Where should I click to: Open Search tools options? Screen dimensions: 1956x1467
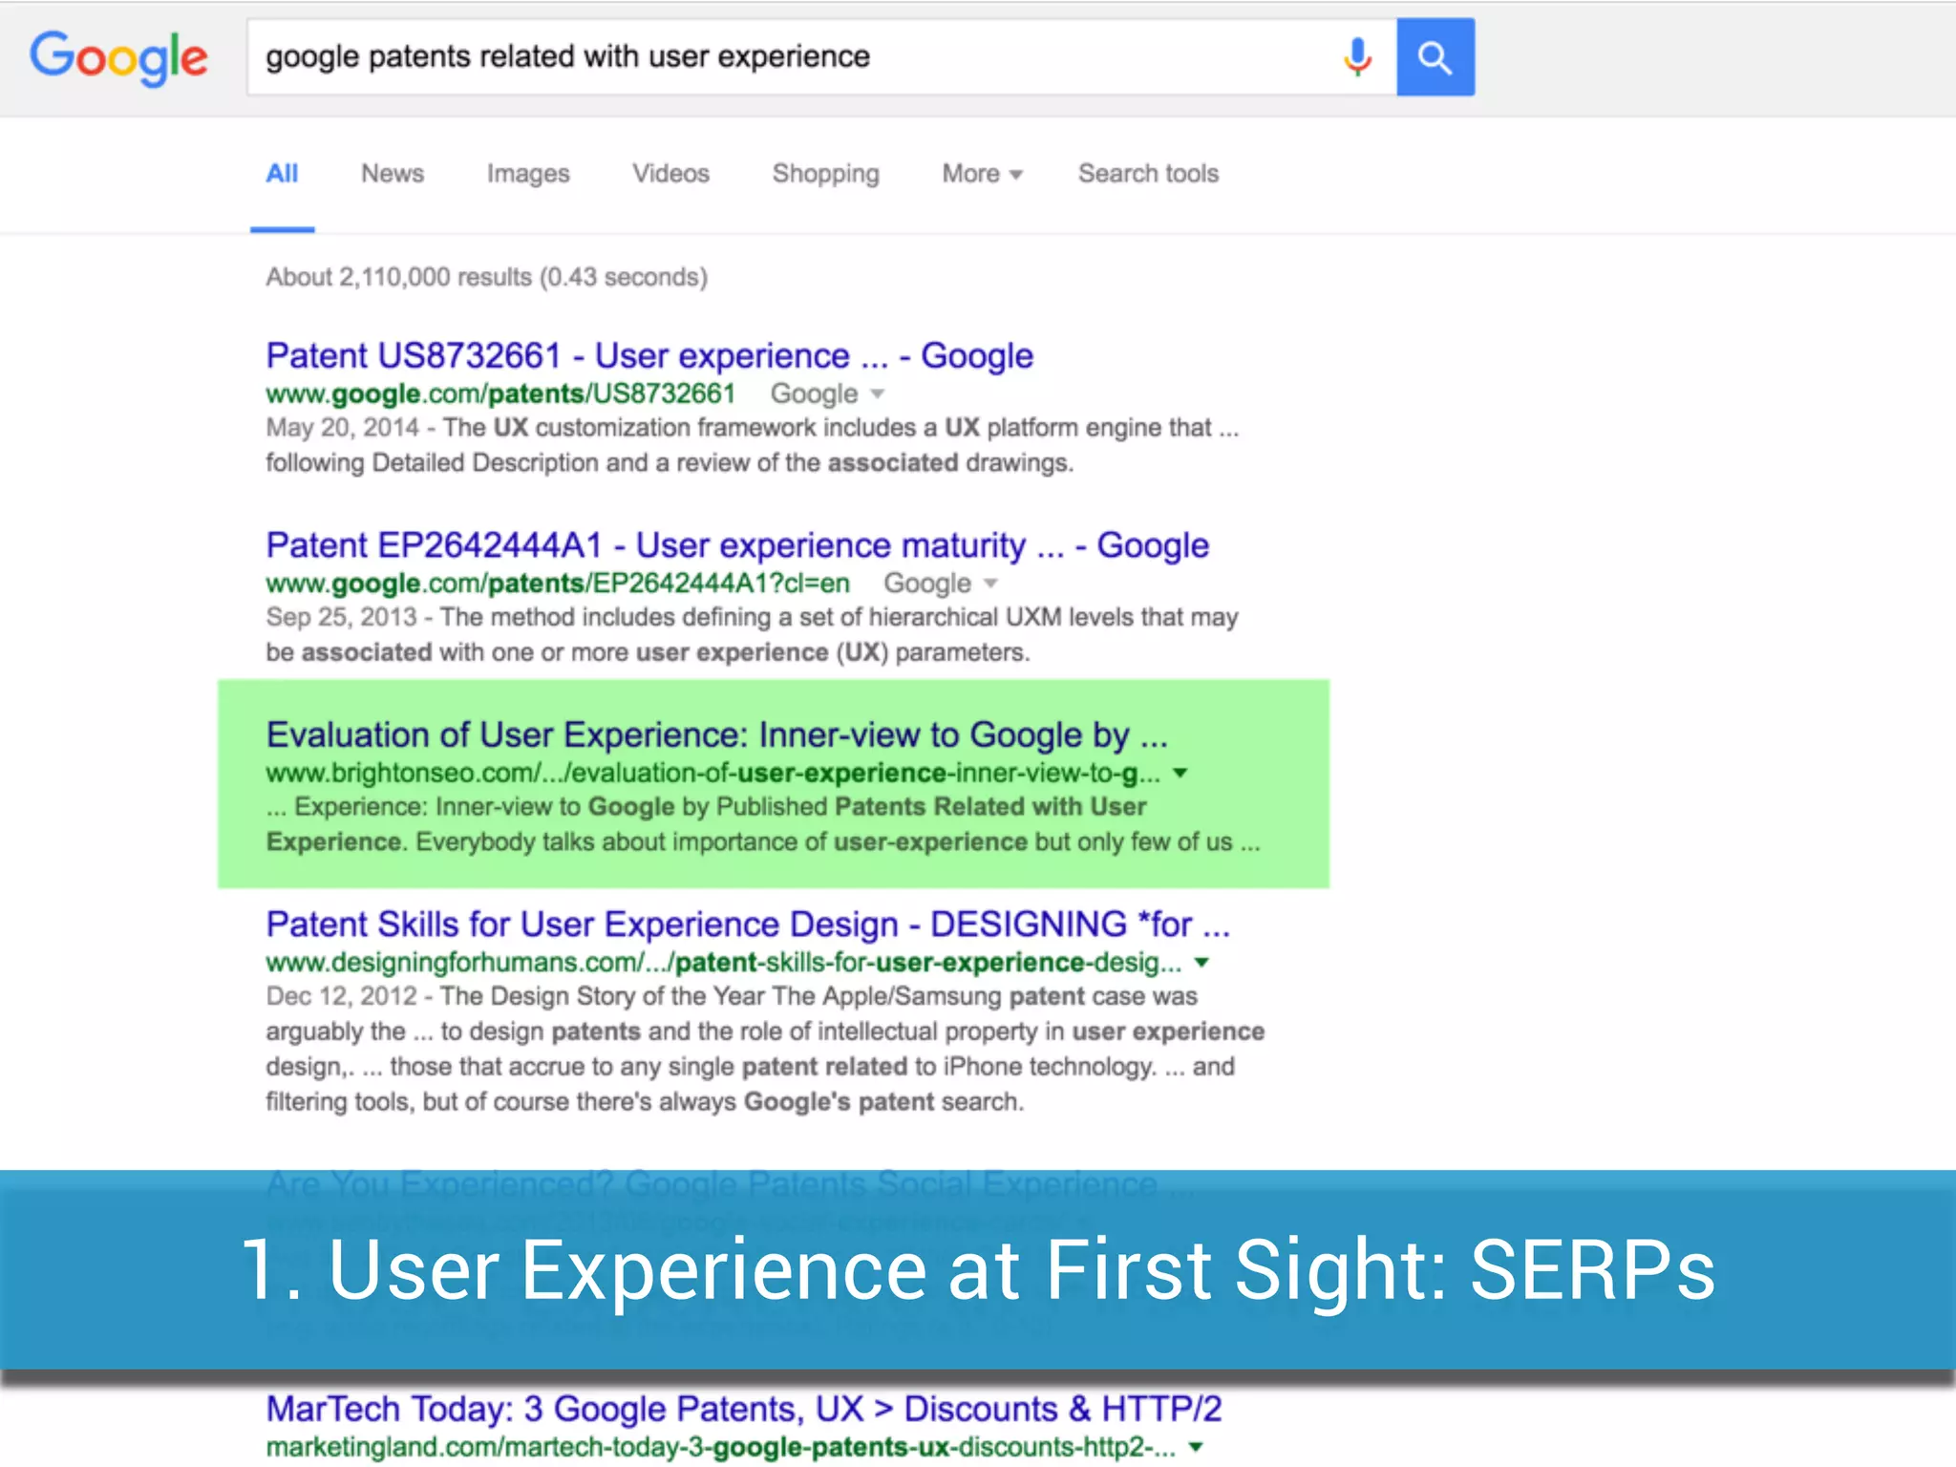point(1148,174)
